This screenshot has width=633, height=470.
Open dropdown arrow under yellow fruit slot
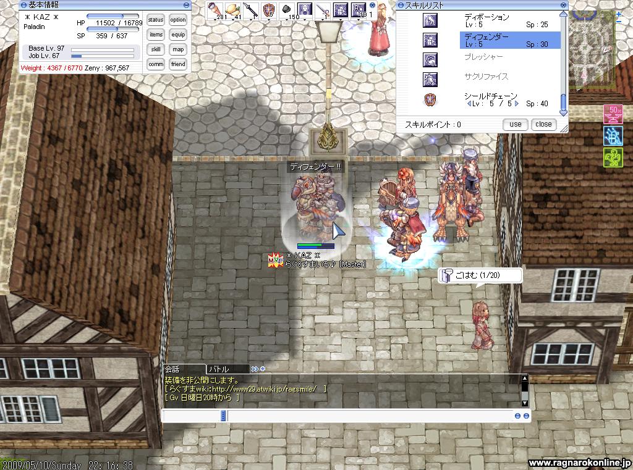[233, 19]
